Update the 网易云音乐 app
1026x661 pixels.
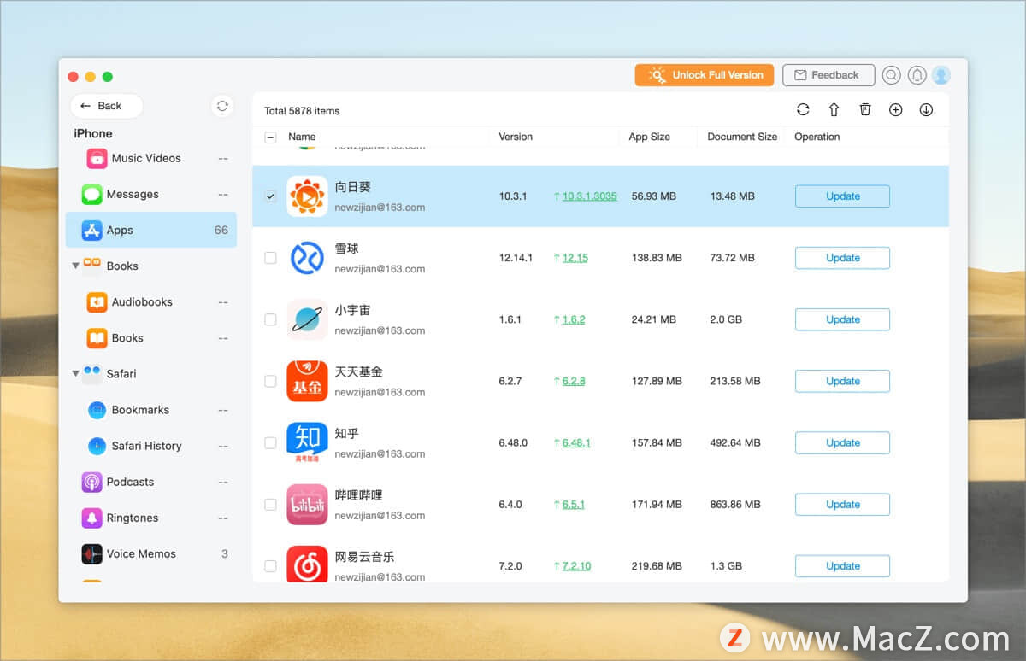842,565
